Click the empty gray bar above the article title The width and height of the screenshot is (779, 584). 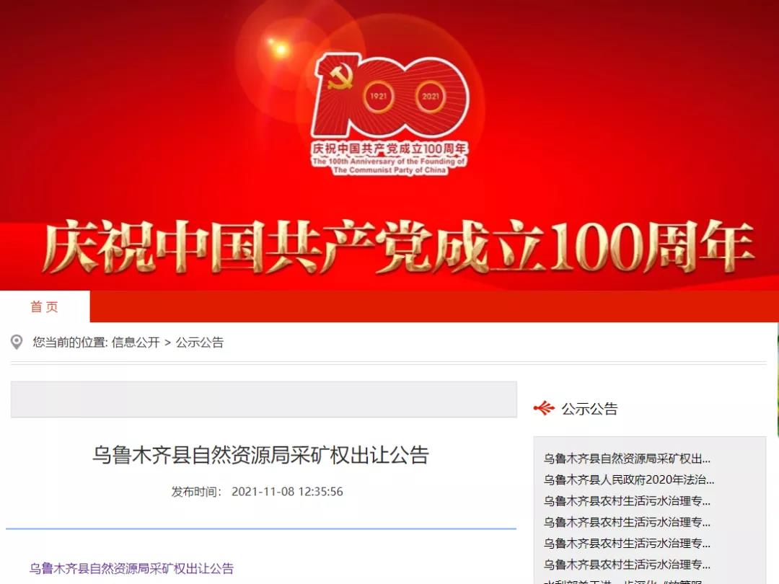(x=264, y=399)
